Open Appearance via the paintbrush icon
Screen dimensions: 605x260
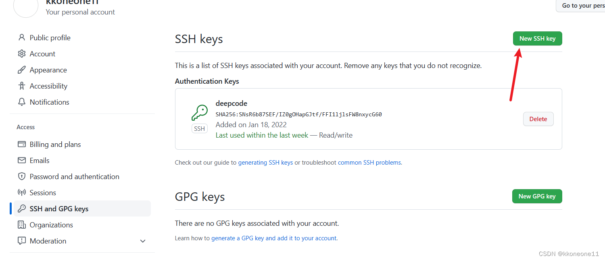tap(21, 70)
